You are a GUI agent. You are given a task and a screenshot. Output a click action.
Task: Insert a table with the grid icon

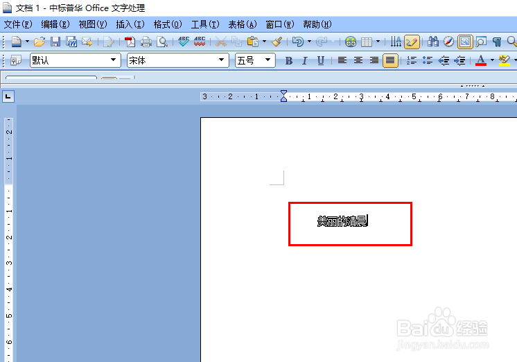[367, 42]
